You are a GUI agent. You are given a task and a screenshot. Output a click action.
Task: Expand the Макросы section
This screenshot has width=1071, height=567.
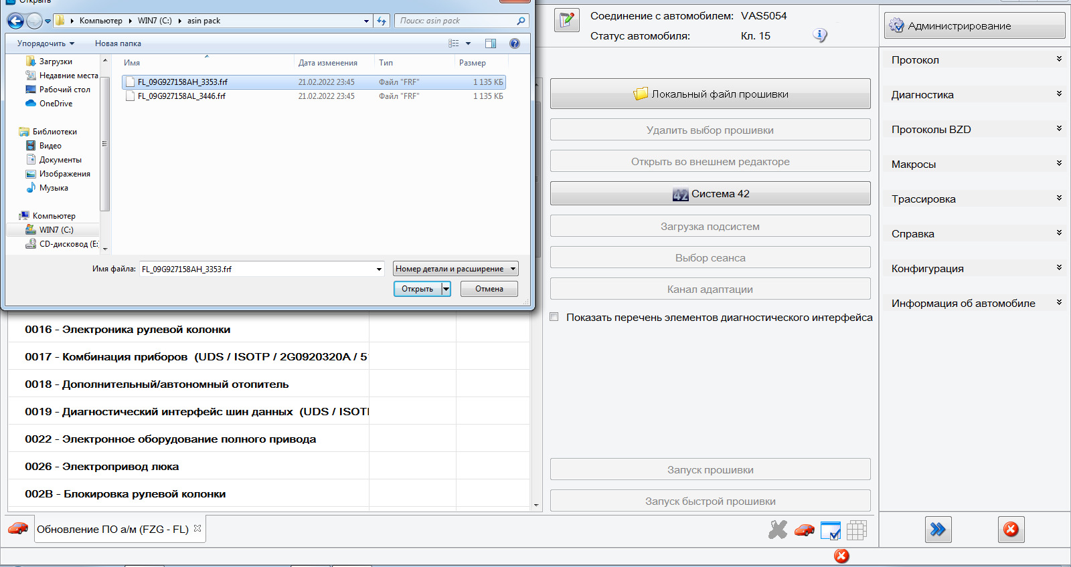click(974, 164)
